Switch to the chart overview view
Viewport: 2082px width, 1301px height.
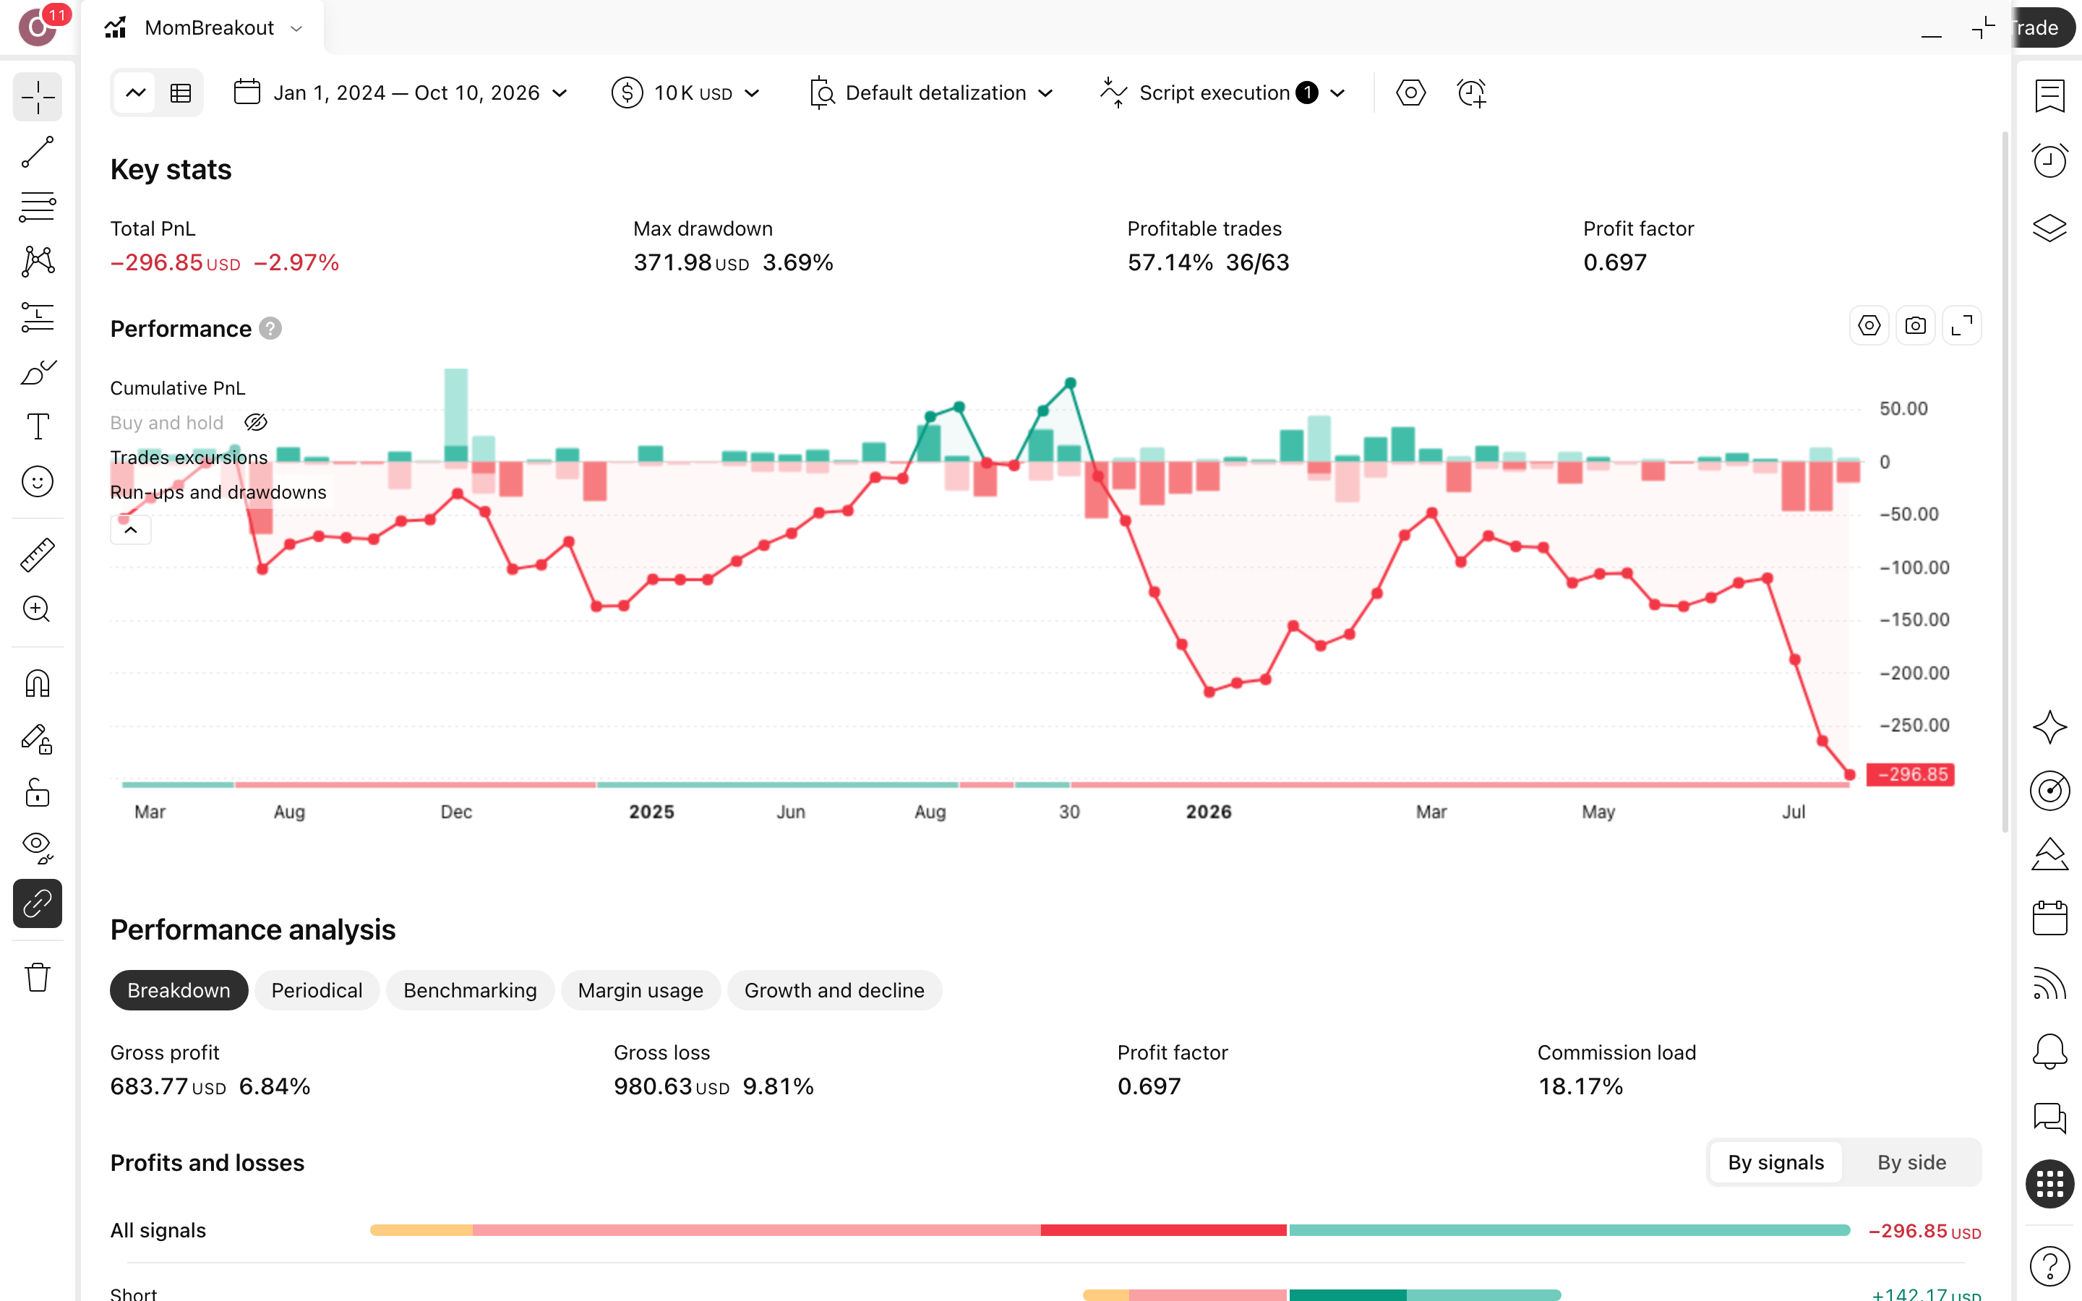(135, 93)
